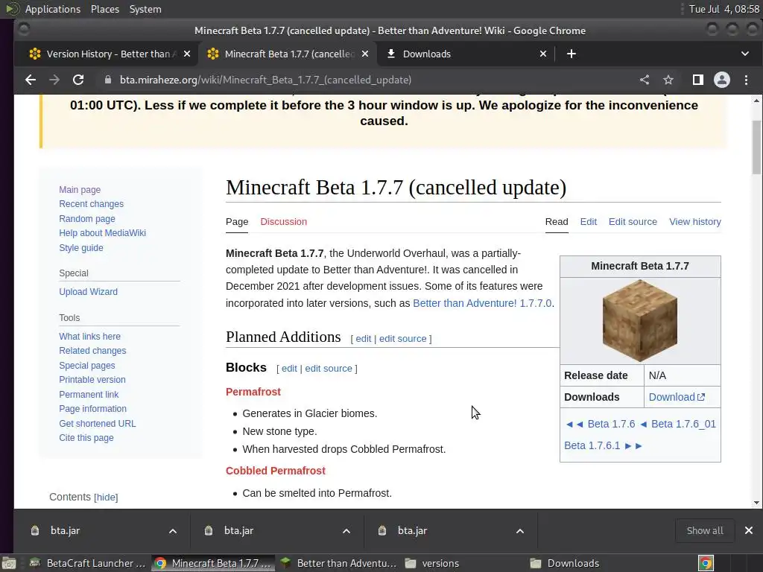This screenshot has width=763, height=572.
Task: Click the third bta.jar file icon
Action: click(x=382, y=530)
